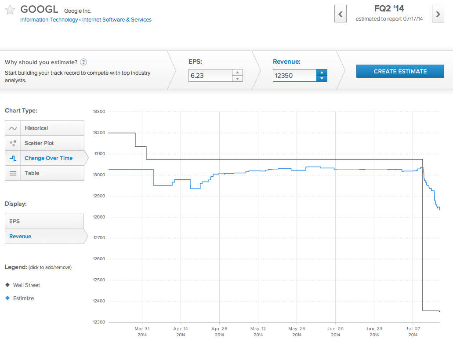
Task: Click the 'Mar 31 2014' axis label
Action: 142,331
